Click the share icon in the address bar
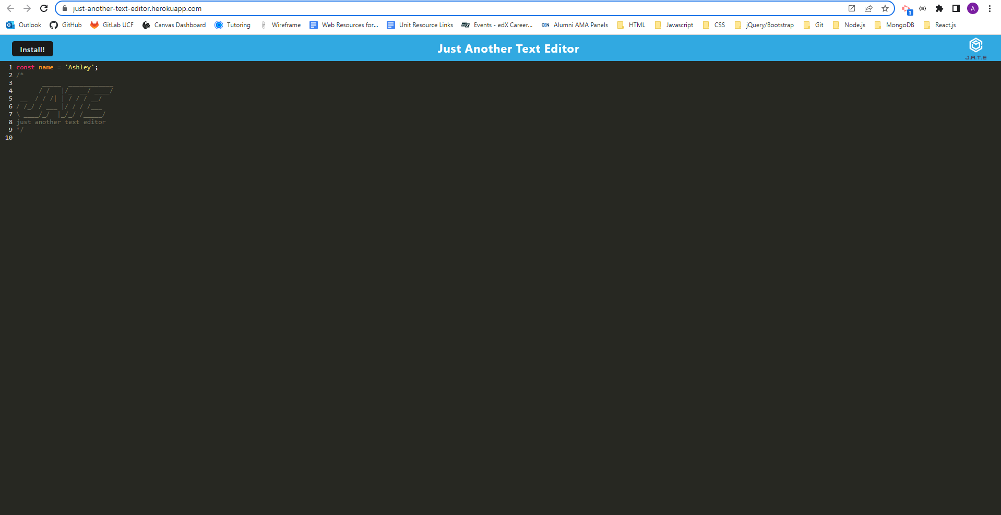Screen dimensions: 1001x515 (x=868, y=8)
